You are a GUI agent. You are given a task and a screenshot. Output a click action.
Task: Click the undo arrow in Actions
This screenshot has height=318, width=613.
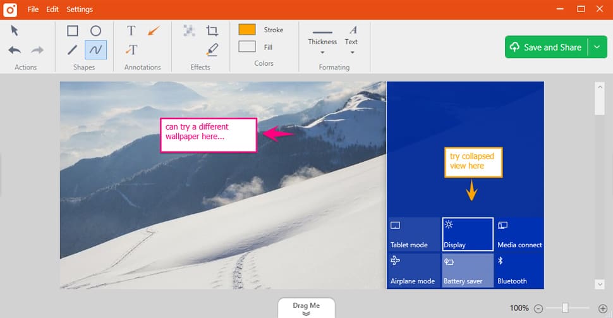point(15,50)
